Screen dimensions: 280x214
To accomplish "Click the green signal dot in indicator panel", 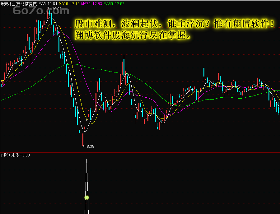I will click(86, 198).
